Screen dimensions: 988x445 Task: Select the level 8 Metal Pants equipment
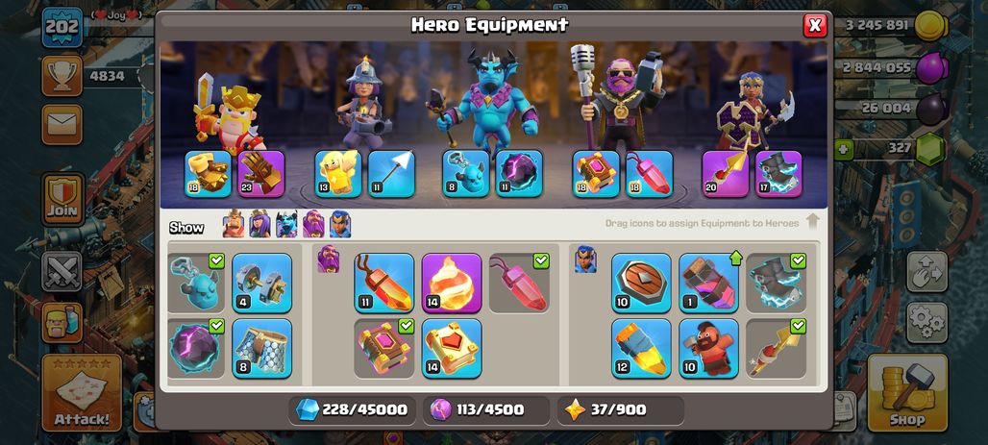tap(261, 348)
